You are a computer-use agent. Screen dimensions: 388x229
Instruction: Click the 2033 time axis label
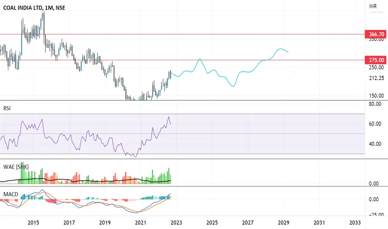355,223
